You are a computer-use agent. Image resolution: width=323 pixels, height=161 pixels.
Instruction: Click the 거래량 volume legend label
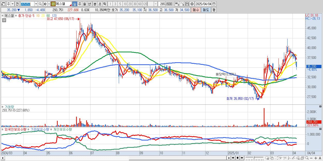pos(9,107)
